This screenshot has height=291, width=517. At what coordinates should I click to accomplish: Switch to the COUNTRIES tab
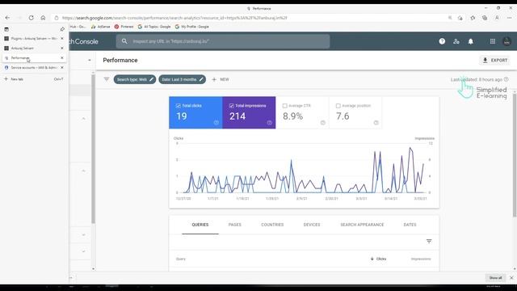272,225
